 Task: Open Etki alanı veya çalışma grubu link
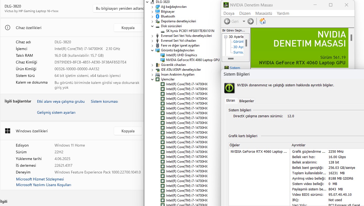pyautogui.click(x=61, y=101)
